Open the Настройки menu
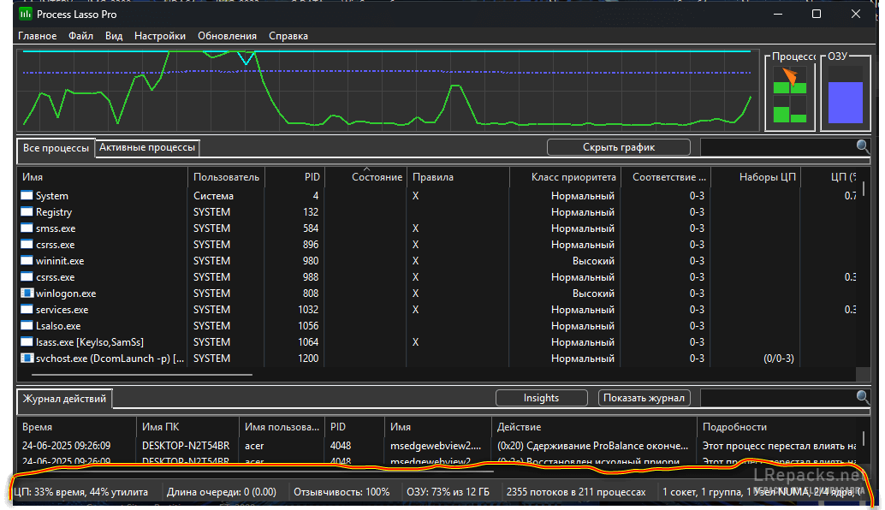The width and height of the screenshot is (885, 510). pyautogui.click(x=160, y=36)
